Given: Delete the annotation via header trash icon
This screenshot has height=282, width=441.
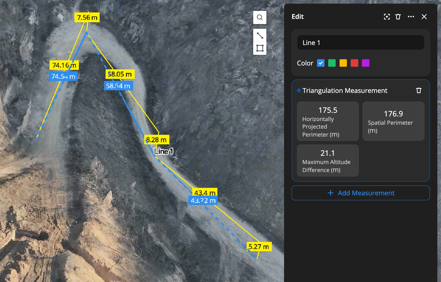Looking at the screenshot, I should 398,17.
